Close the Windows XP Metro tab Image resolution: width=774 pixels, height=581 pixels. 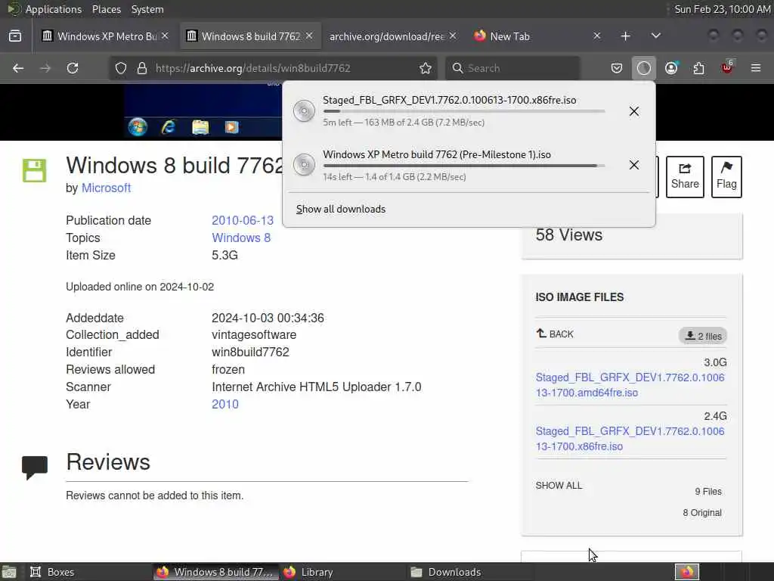pyautogui.click(x=165, y=36)
